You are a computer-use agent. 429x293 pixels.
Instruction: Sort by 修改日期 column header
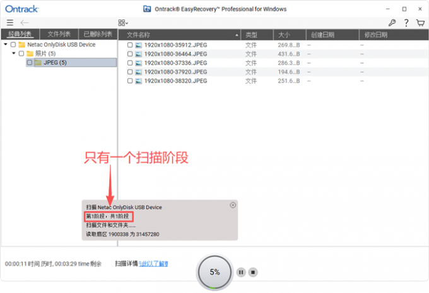pos(394,35)
